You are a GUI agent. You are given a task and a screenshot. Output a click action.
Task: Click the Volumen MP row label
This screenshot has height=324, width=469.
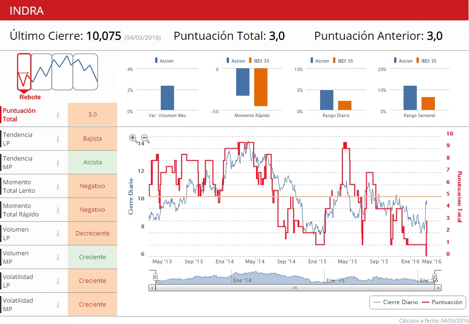click(16, 257)
